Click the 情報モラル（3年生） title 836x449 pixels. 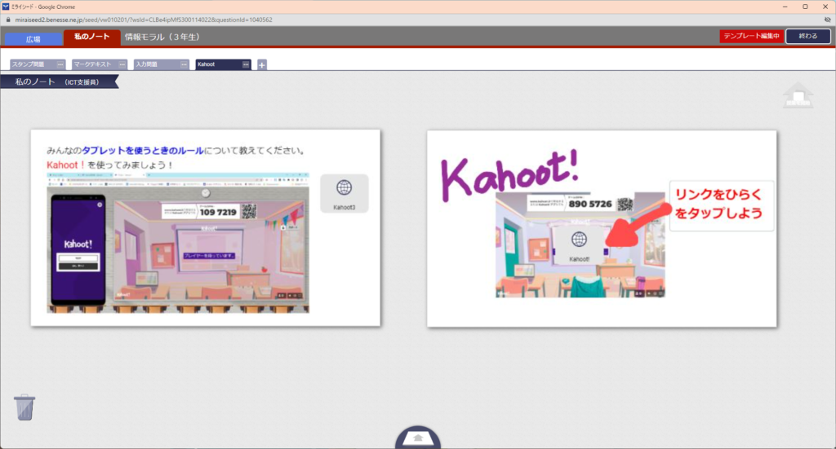pos(162,37)
